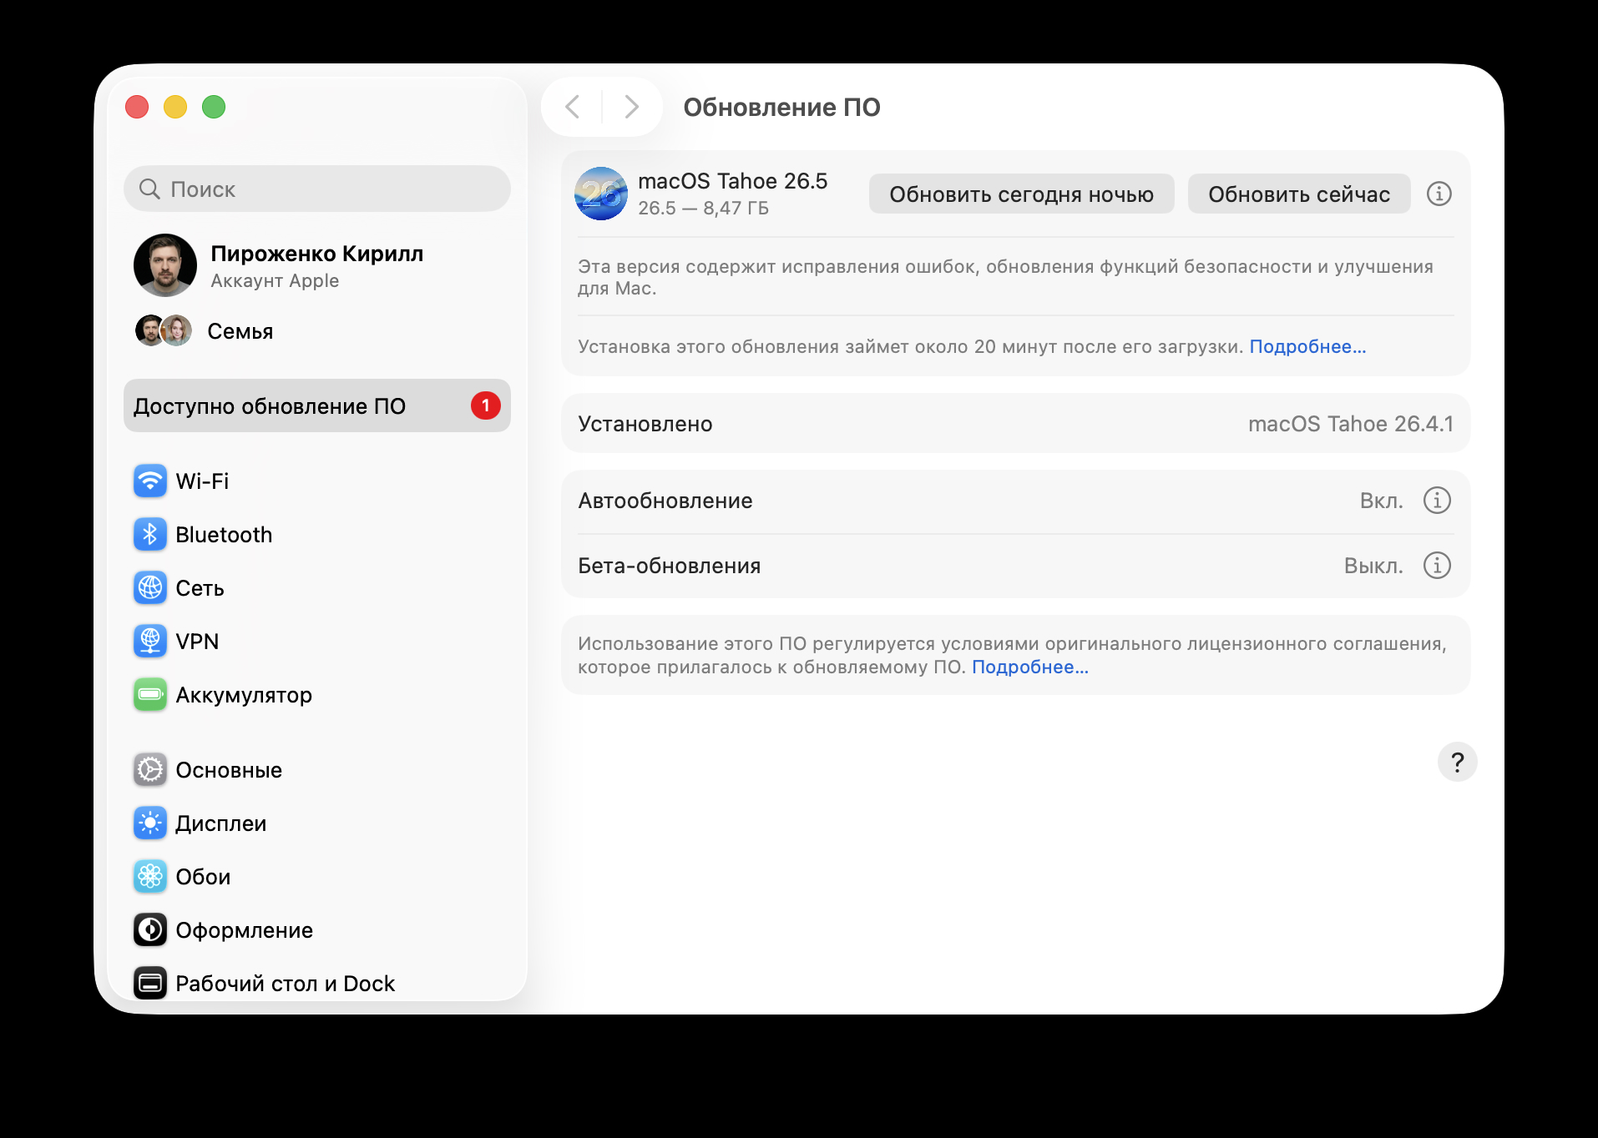Open Подробнее link about installation time
1598x1138 pixels.
point(1307,346)
